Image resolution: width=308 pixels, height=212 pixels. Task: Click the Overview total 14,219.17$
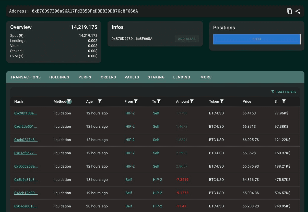point(84,27)
